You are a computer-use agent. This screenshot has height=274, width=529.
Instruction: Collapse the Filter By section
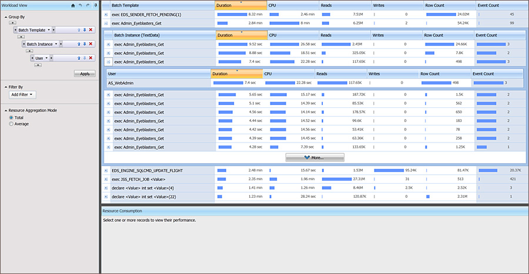6,87
